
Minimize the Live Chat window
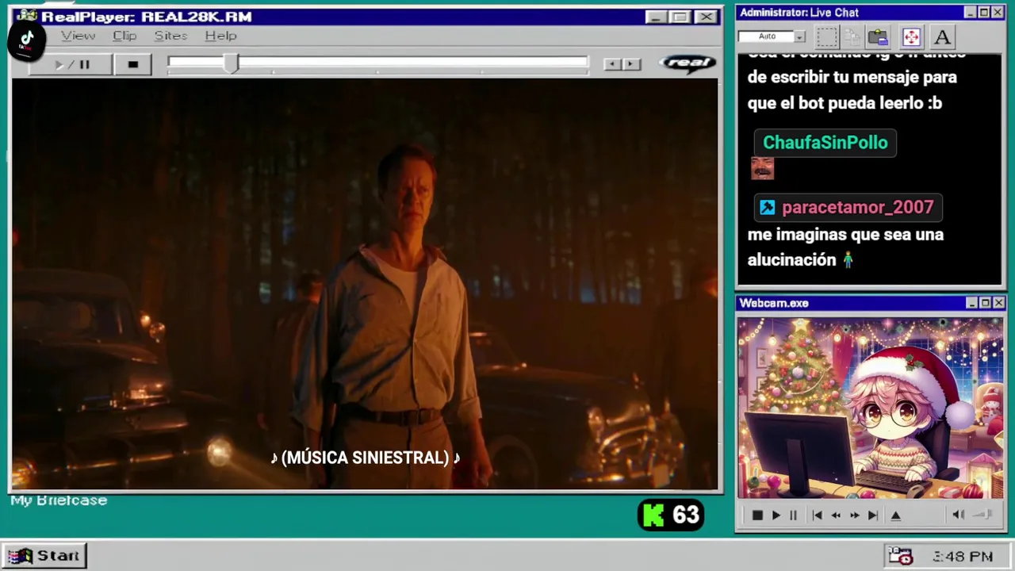(970, 13)
